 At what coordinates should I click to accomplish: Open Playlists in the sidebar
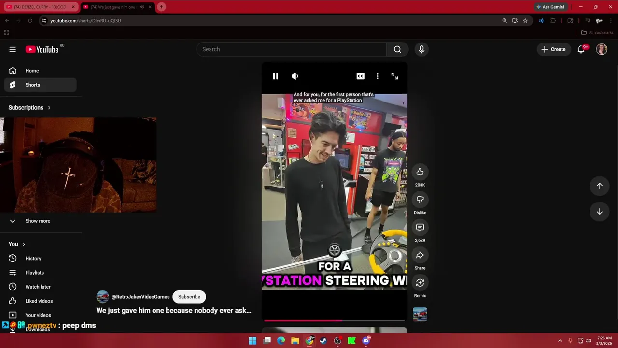pos(41,273)
